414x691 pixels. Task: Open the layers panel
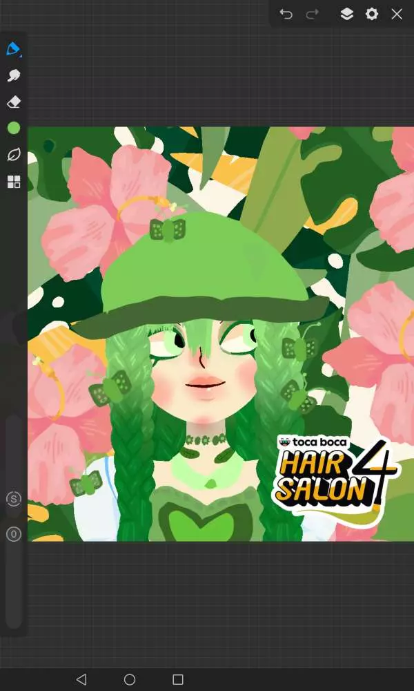point(346,15)
